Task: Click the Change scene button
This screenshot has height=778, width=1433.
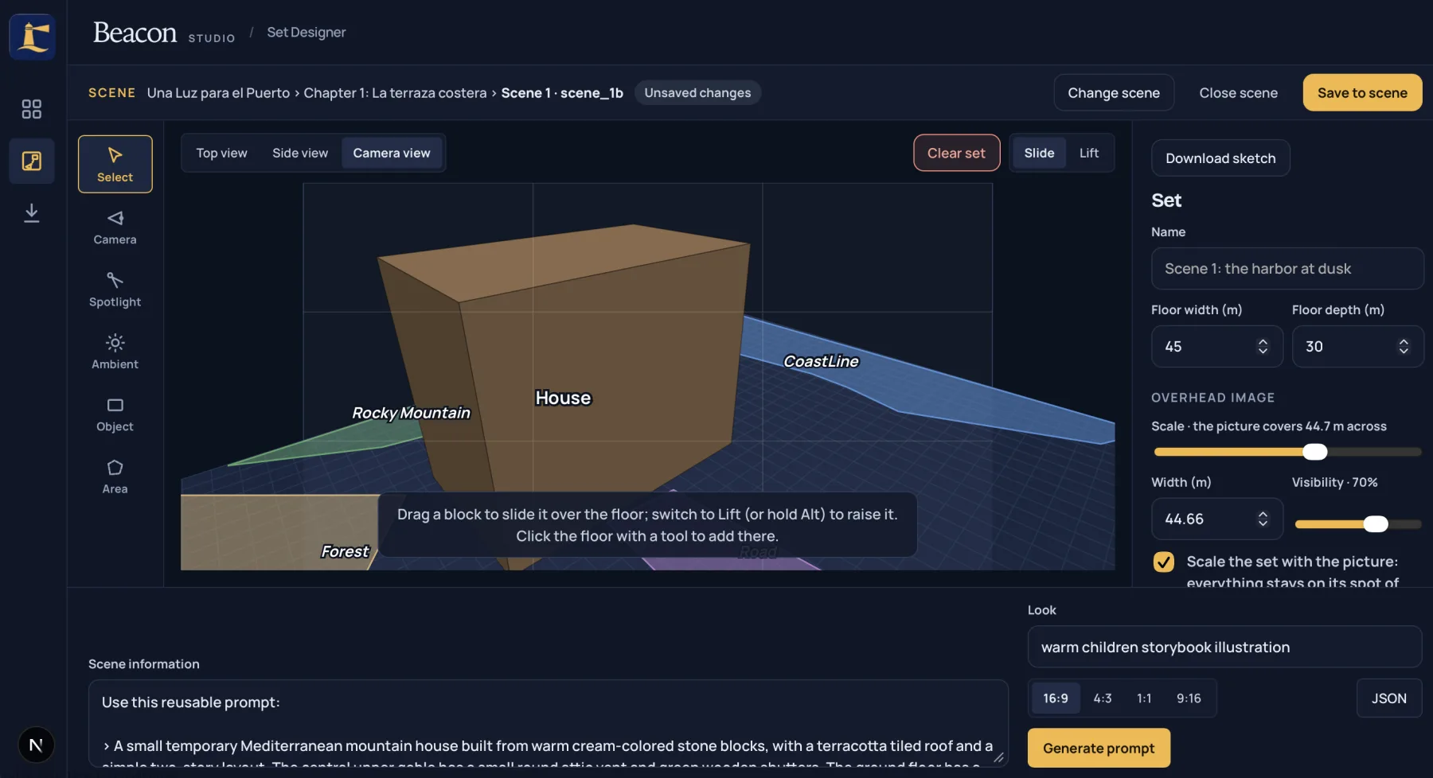Action: tap(1114, 92)
